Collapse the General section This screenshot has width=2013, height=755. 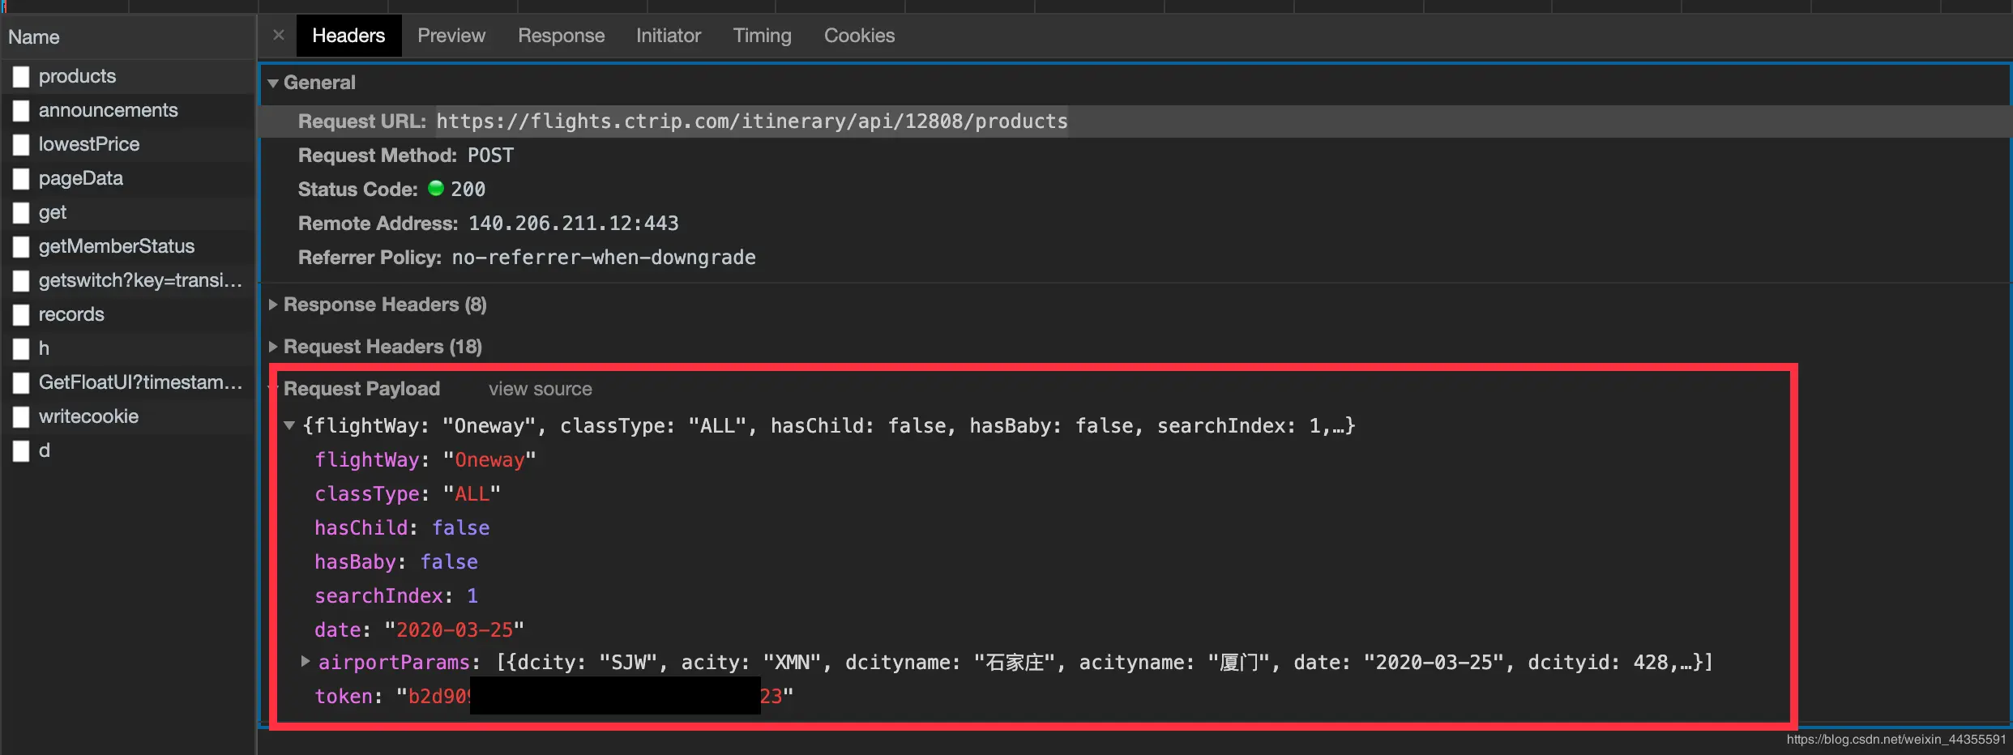click(x=273, y=83)
